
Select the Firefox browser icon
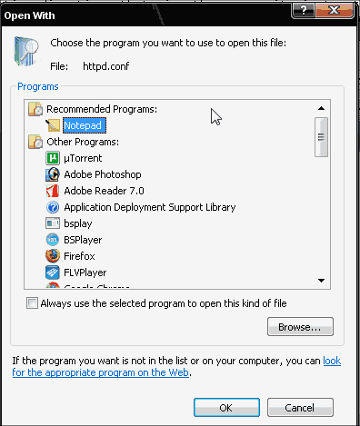(x=53, y=256)
